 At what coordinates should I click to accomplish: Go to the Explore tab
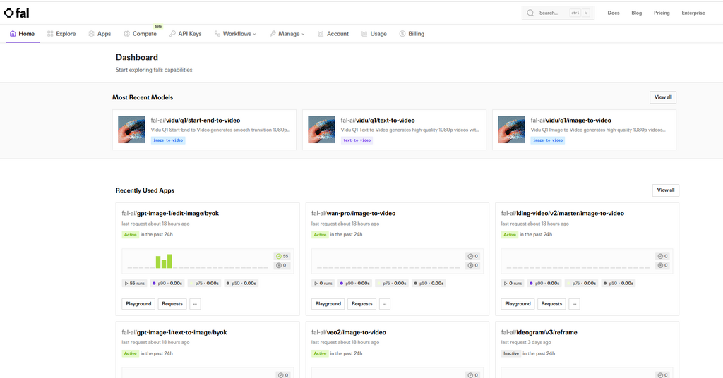pyautogui.click(x=61, y=34)
